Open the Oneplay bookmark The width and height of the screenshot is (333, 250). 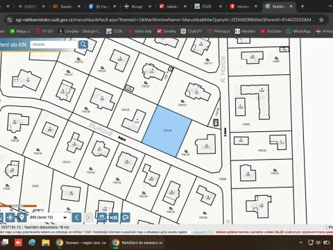pos(80,31)
